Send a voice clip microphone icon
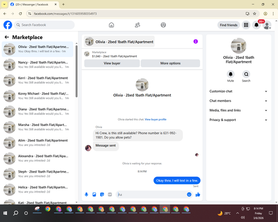Screen dimensions: 278x222 click(86, 194)
